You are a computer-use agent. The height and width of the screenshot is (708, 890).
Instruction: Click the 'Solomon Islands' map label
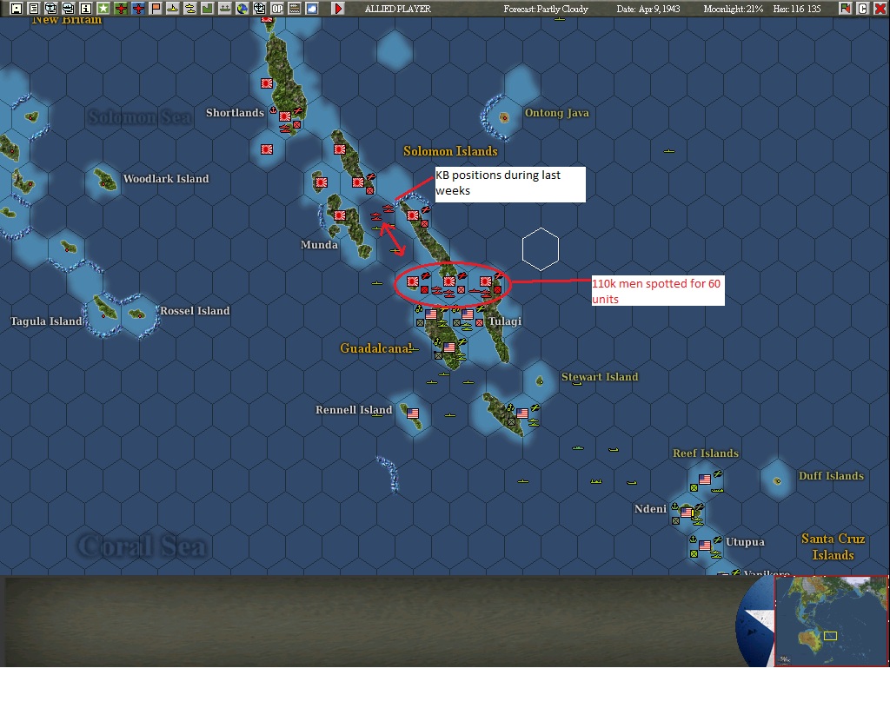[x=450, y=151]
